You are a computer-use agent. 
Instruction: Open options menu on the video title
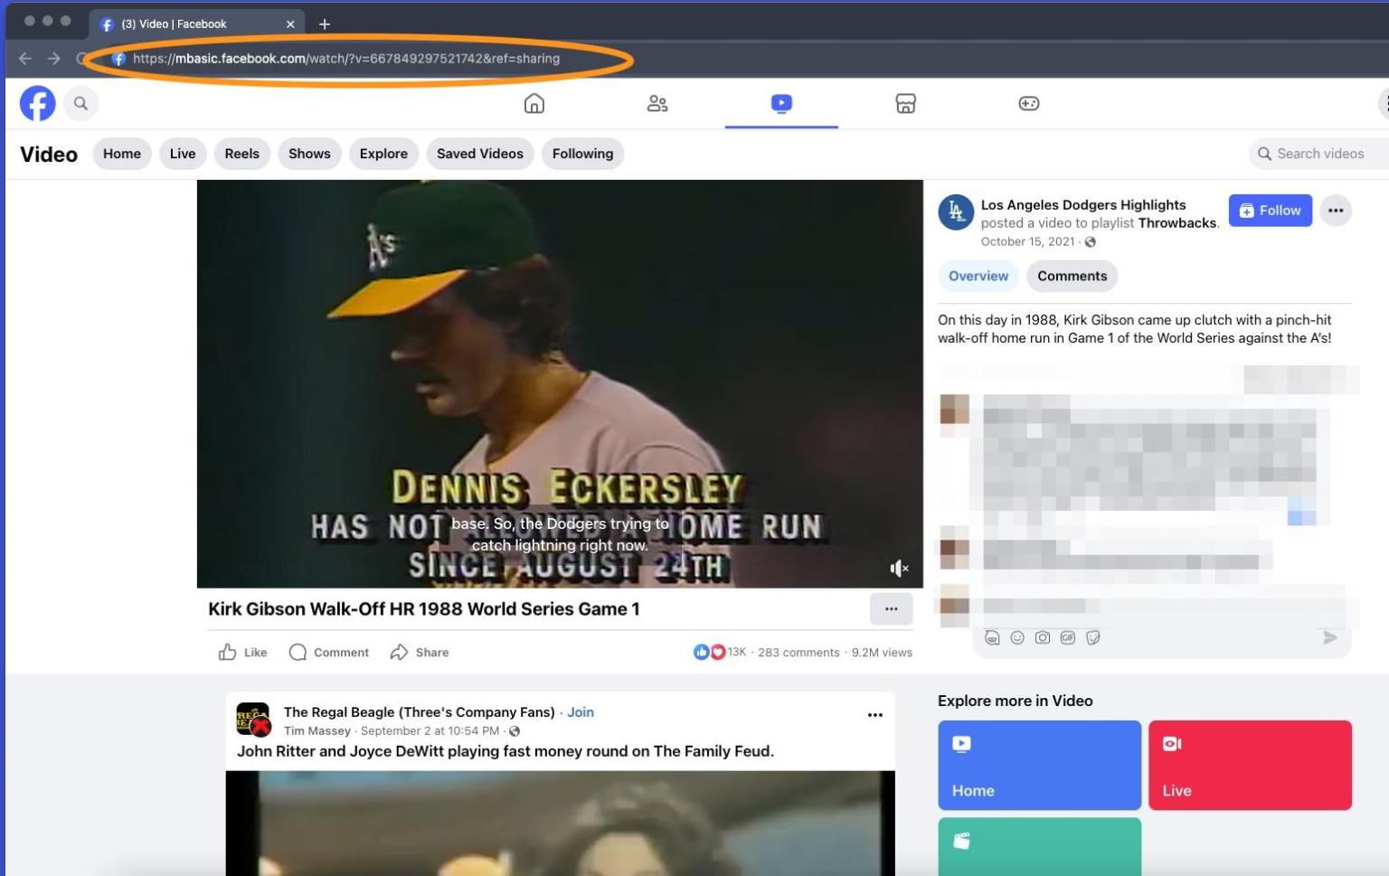(x=891, y=608)
